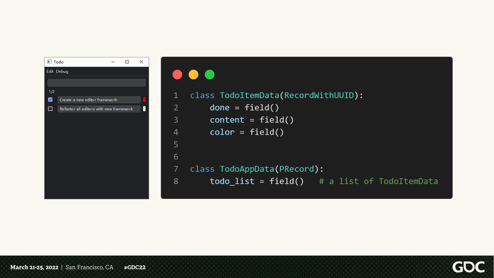Click 'RecordWithUUID' in the code

tap(319, 95)
